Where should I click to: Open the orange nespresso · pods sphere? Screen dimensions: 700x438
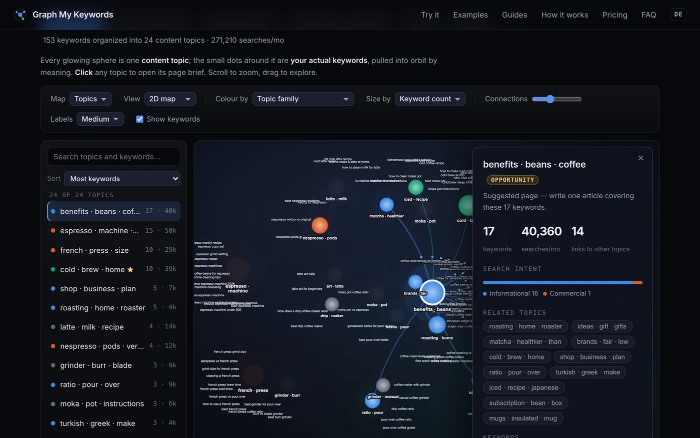tap(319, 225)
